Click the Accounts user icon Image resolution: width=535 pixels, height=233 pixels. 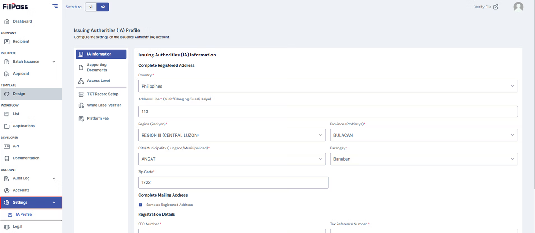click(x=7, y=190)
